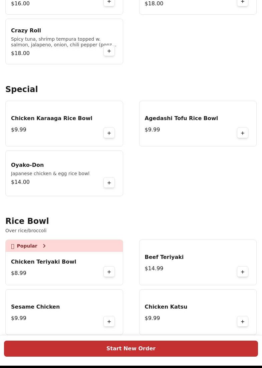The image size is (262, 368).
Task: Open Agedashi Tofu Rice Bowl title
Action: 181,118
